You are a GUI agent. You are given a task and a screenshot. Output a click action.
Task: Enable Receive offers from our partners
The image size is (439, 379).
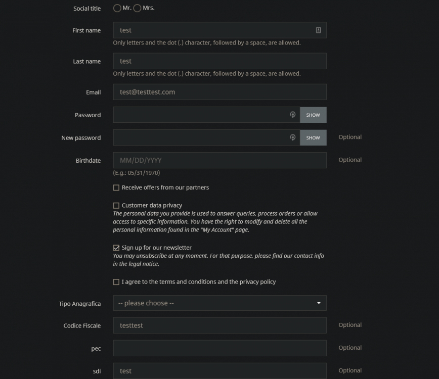(116, 187)
